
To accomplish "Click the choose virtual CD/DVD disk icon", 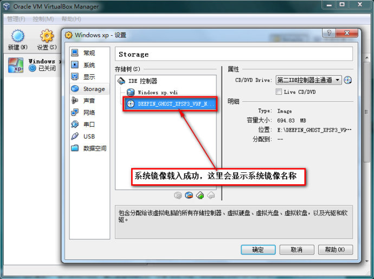I will (347, 80).
